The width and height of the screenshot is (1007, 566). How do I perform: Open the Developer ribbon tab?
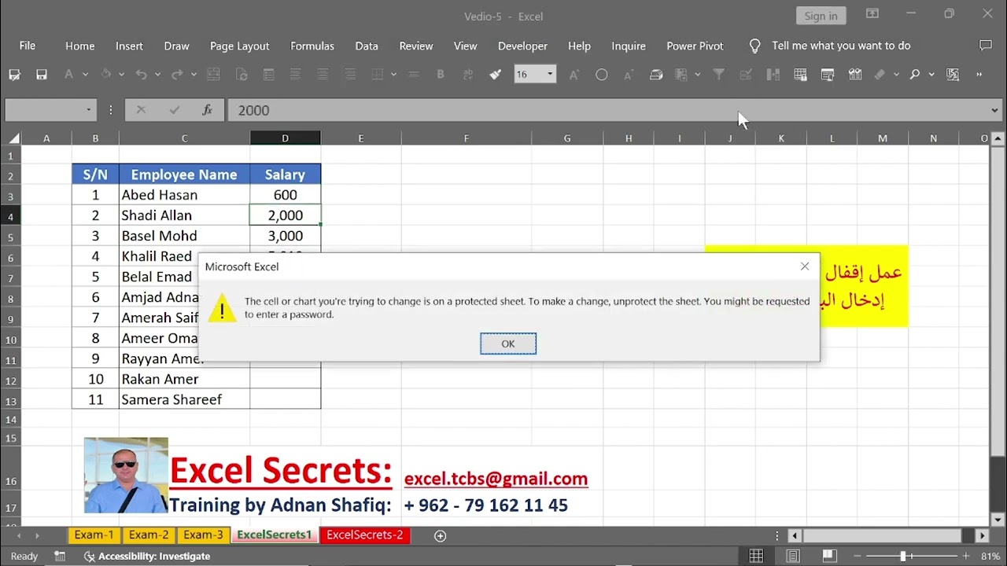pos(522,46)
